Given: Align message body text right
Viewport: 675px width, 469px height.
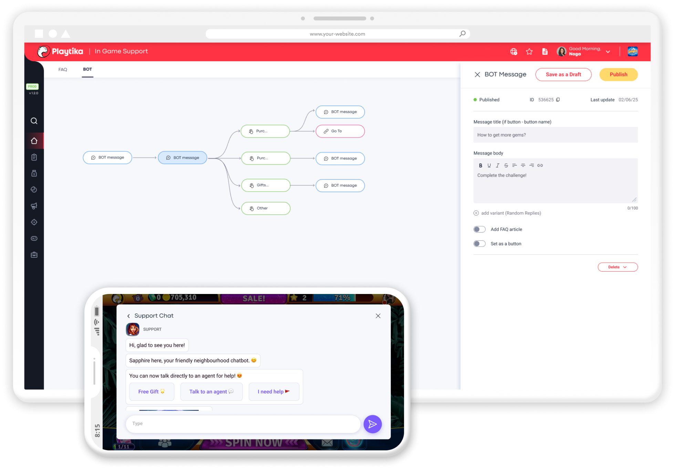Looking at the screenshot, I should click(x=532, y=165).
